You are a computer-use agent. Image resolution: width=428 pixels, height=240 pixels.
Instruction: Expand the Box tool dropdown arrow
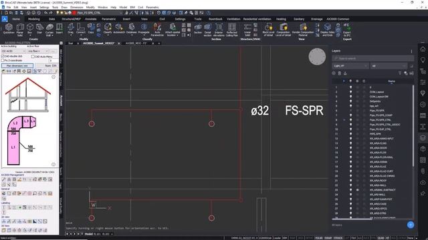(x=29, y=35)
